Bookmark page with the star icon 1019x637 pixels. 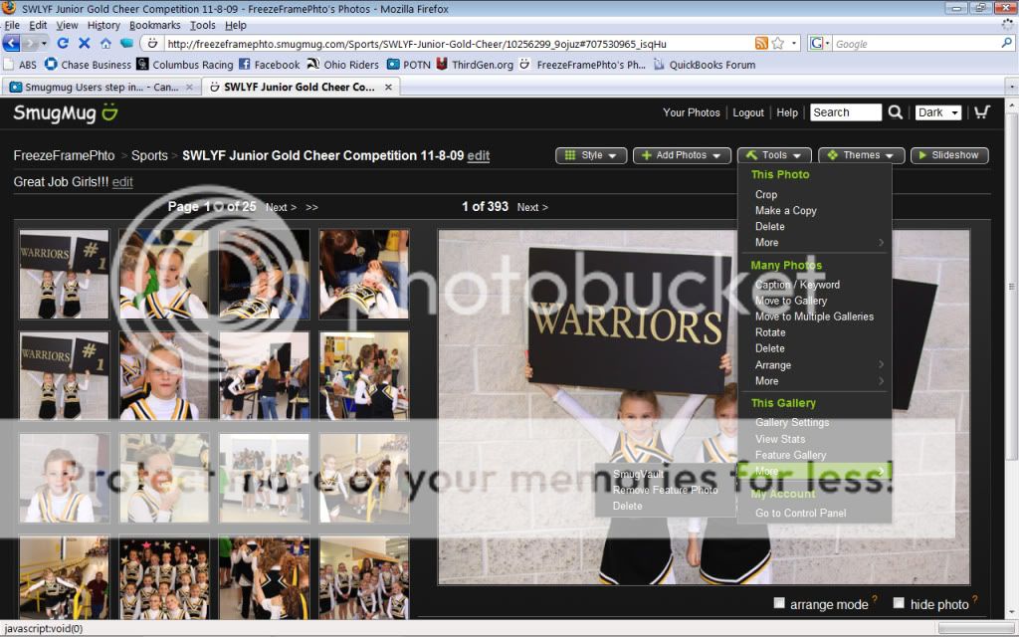click(779, 44)
